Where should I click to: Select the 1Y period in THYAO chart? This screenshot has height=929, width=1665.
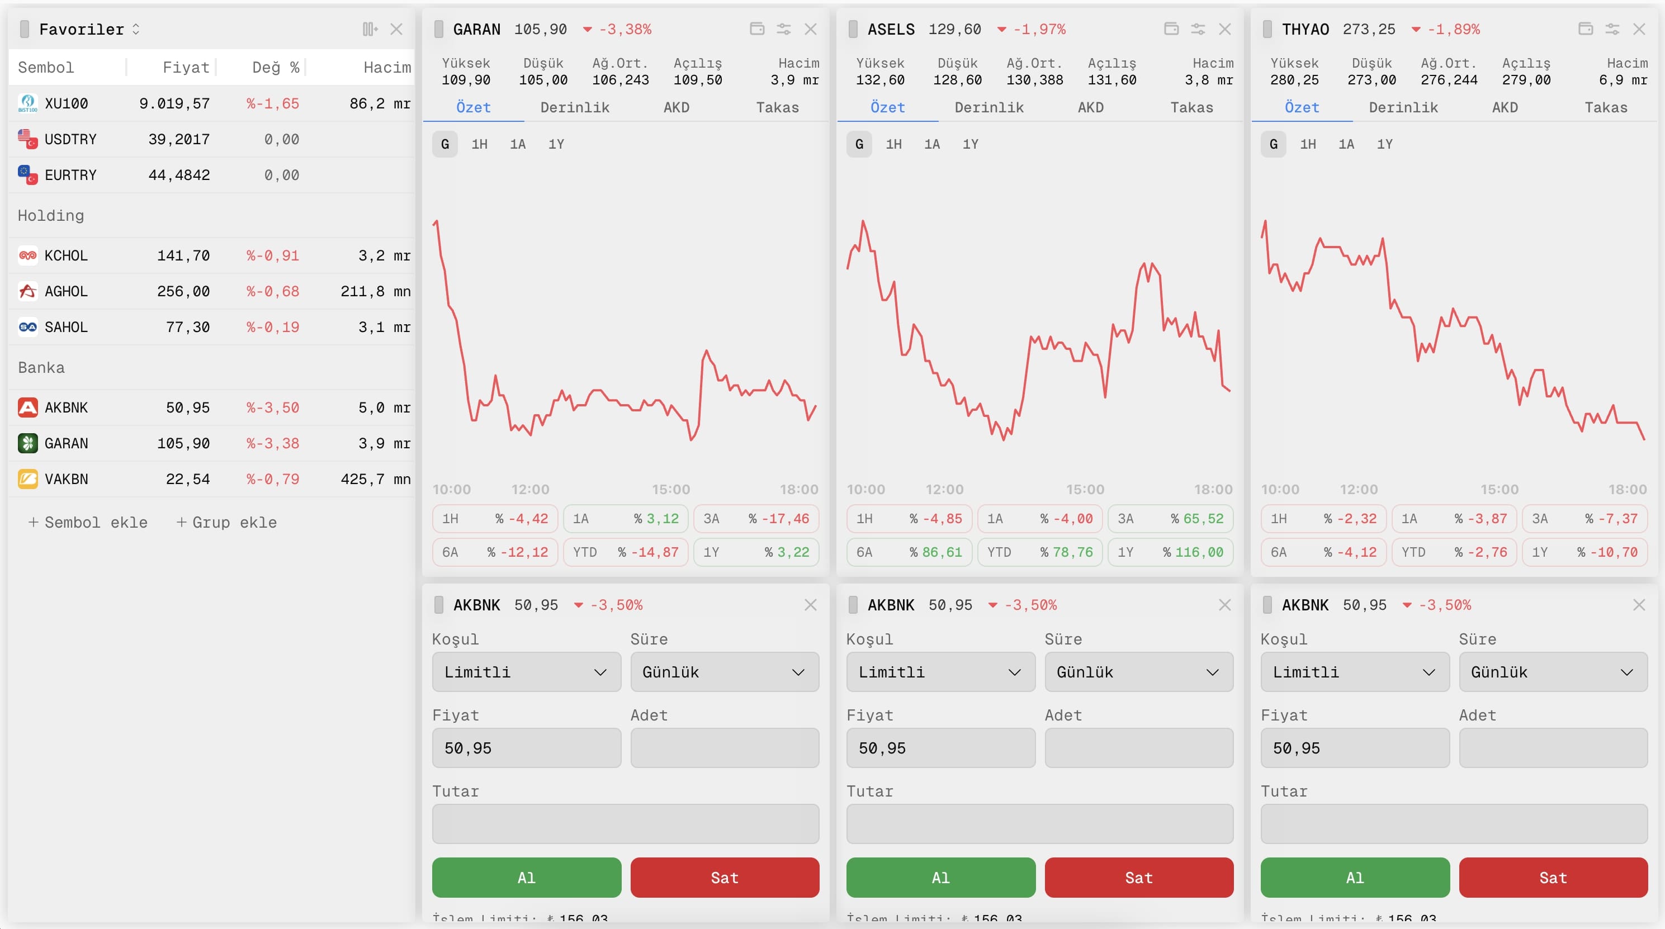click(x=1384, y=144)
